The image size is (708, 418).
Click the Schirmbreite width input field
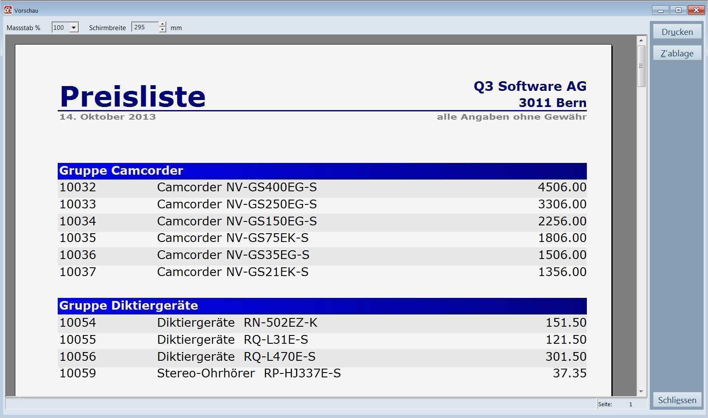click(x=144, y=27)
